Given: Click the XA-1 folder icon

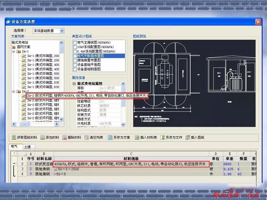Looking at the screenshot, I should point(18,51).
